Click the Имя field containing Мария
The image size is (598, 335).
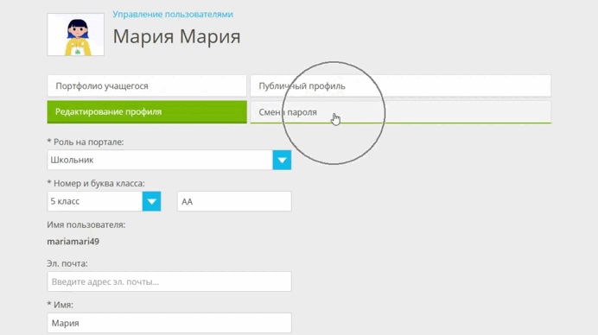169,323
